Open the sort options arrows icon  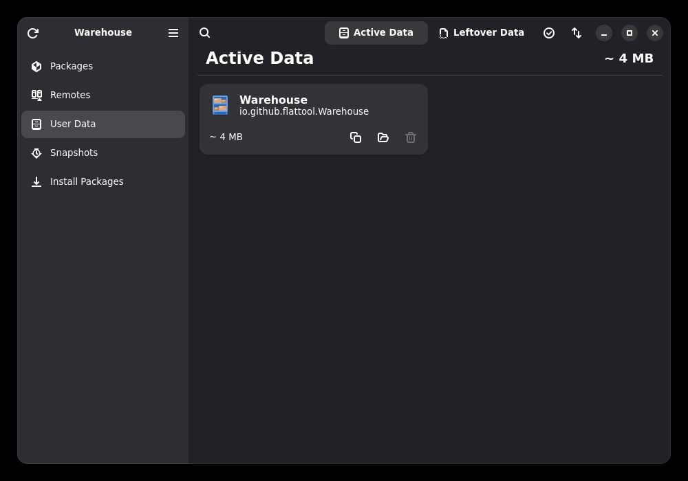tap(577, 33)
